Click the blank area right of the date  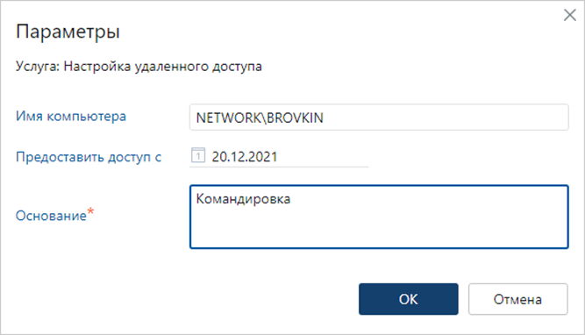[x=323, y=157]
